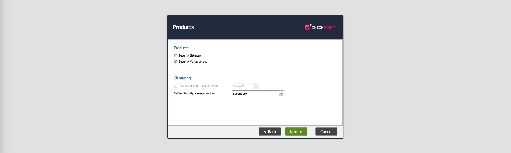Select the Clustering section heading
Viewport: 511px width, 153px height.
coord(182,78)
